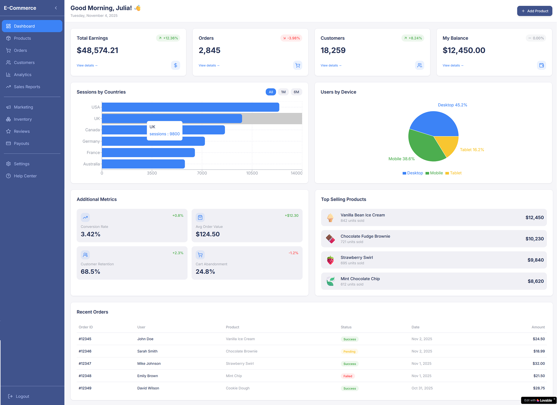The image size is (557, 405).
Task: Click the cart icon in Orders card
Action: [298, 65]
